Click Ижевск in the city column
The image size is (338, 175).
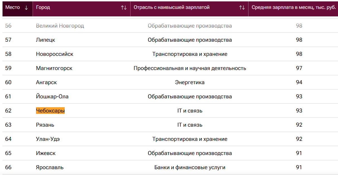[x=46, y=153]
